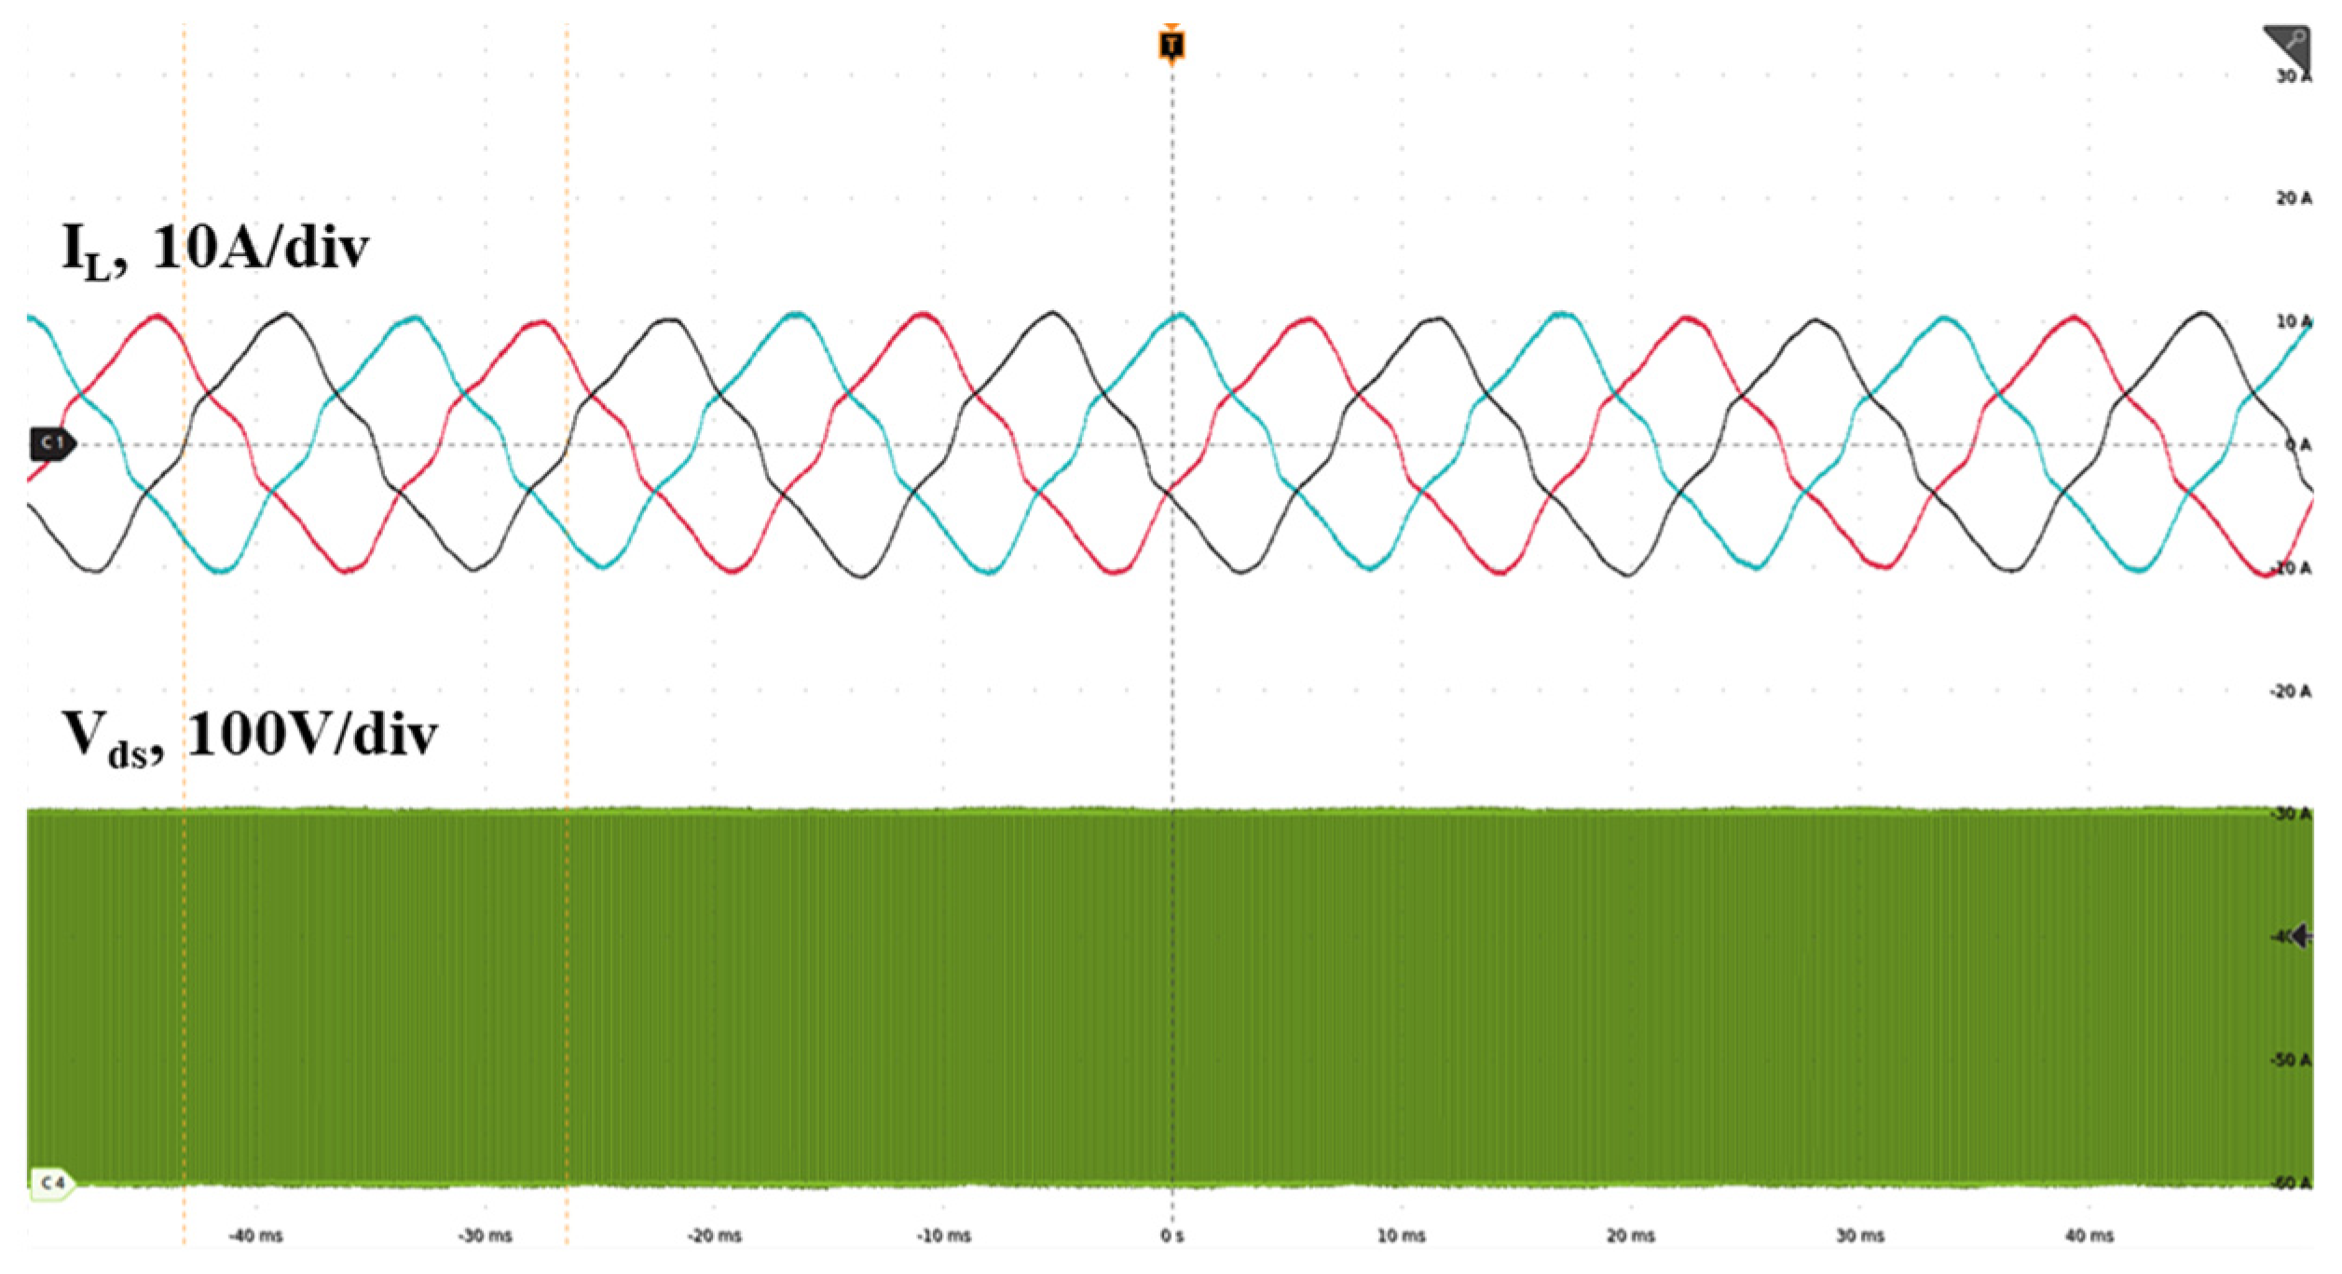The width and height of the screenshot is (2342, 1274).
Task: Click the -20 A vertical scale label
Action: click(2290, 691)
